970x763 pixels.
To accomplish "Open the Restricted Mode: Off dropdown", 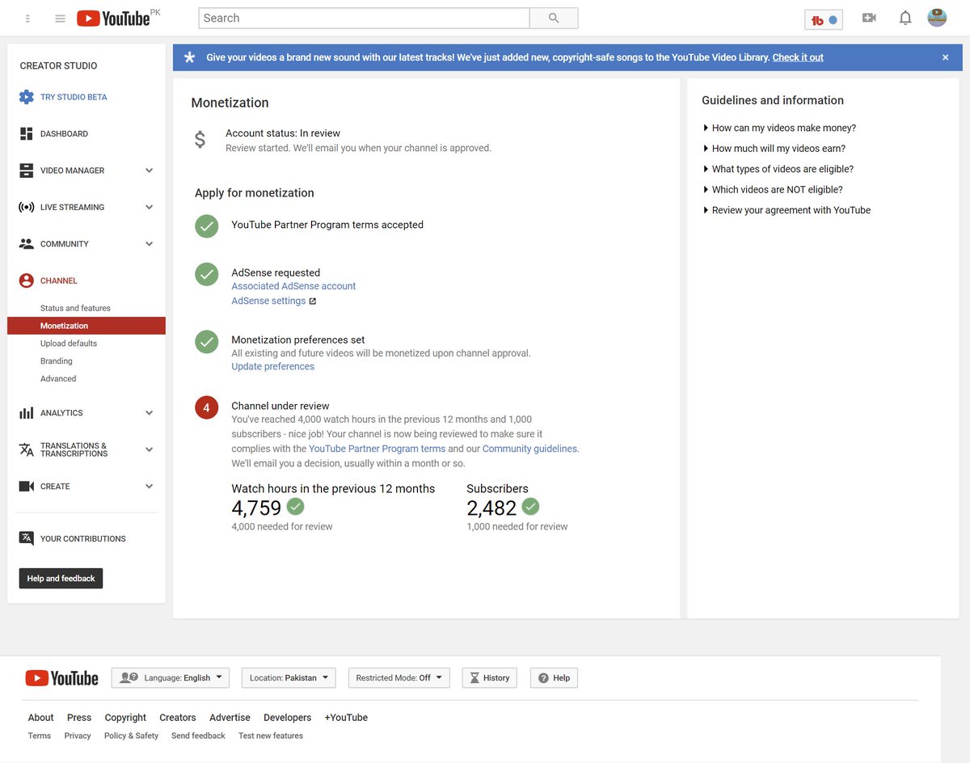I will point(399,678).
